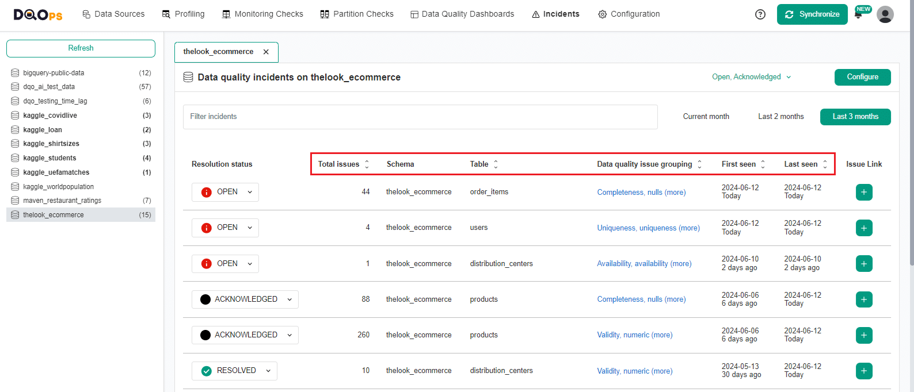Select the Current month filter
This screenshot has width=914, height=392.
pyautogui.click(x=706, y=117)
